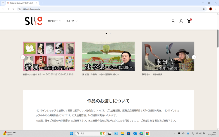Expand the グループ dropdown menu

pos(71,21)
